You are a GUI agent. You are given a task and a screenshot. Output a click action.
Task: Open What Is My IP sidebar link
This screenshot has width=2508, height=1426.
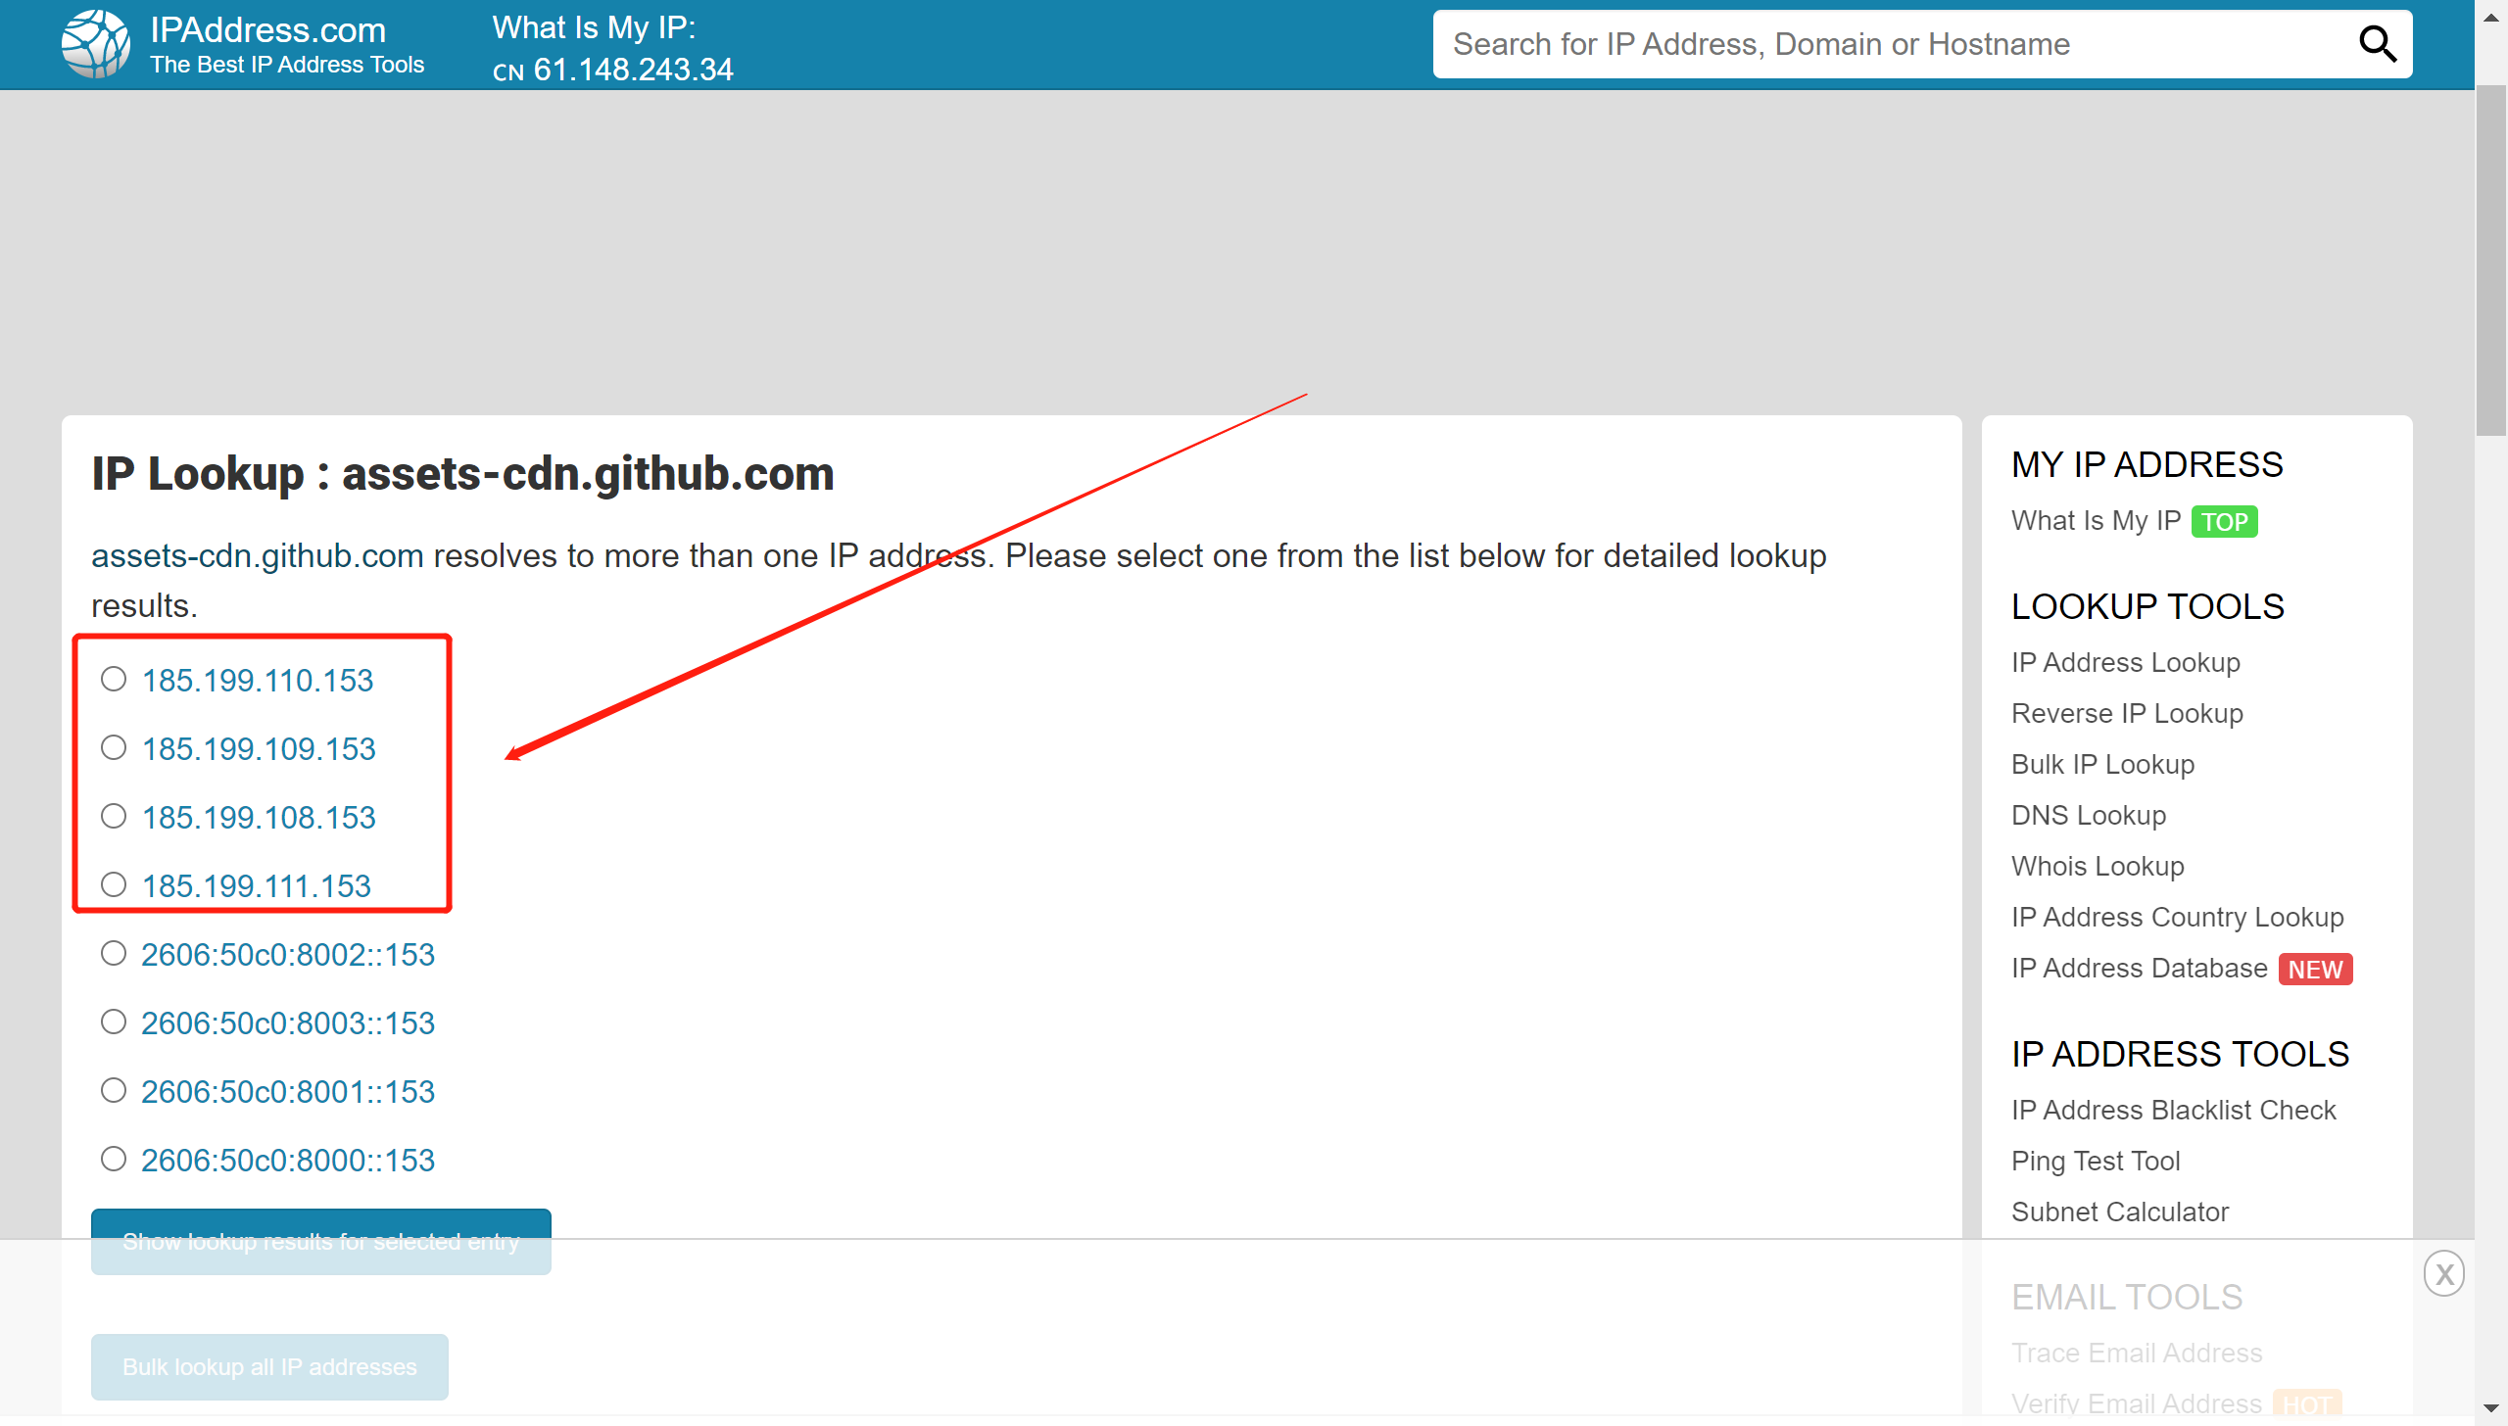(x=2096, y=520)
